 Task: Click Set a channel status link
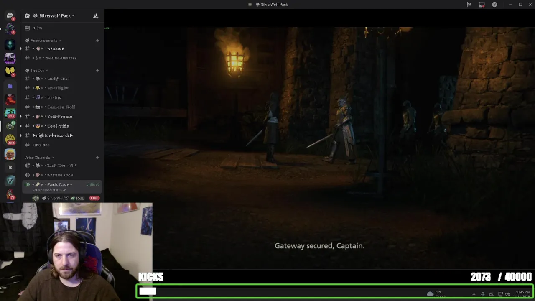click(x=49, y=190)
